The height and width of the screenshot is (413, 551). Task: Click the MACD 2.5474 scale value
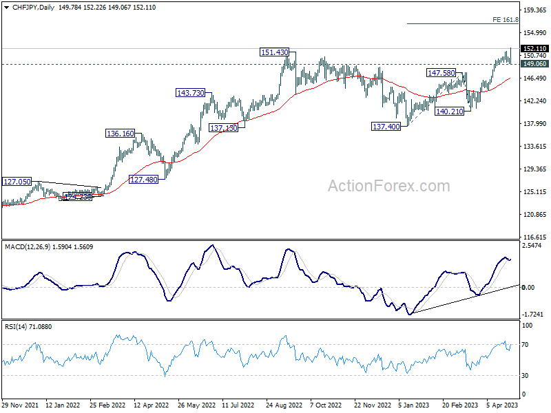point(532,246)
